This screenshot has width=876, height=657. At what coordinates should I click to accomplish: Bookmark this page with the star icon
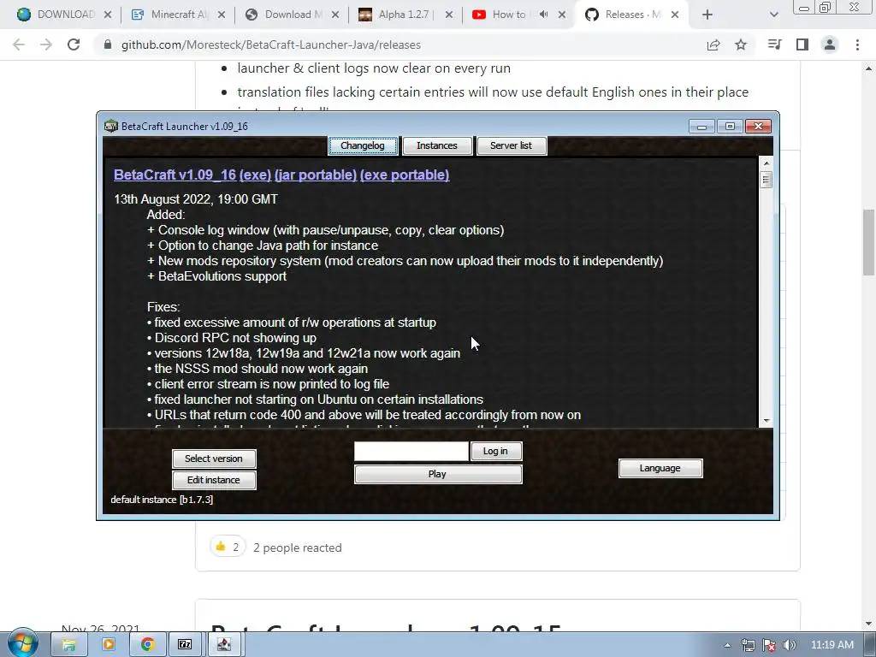tap(741, 44)
